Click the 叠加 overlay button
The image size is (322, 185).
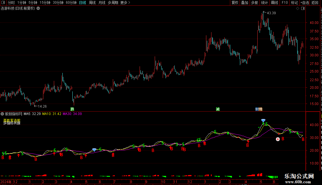(x=244, y=3)
